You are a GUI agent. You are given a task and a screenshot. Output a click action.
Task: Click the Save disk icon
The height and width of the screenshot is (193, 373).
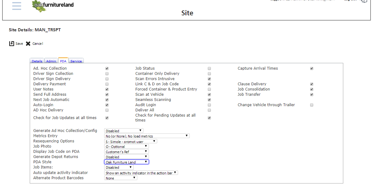click(x=12, y=44)
